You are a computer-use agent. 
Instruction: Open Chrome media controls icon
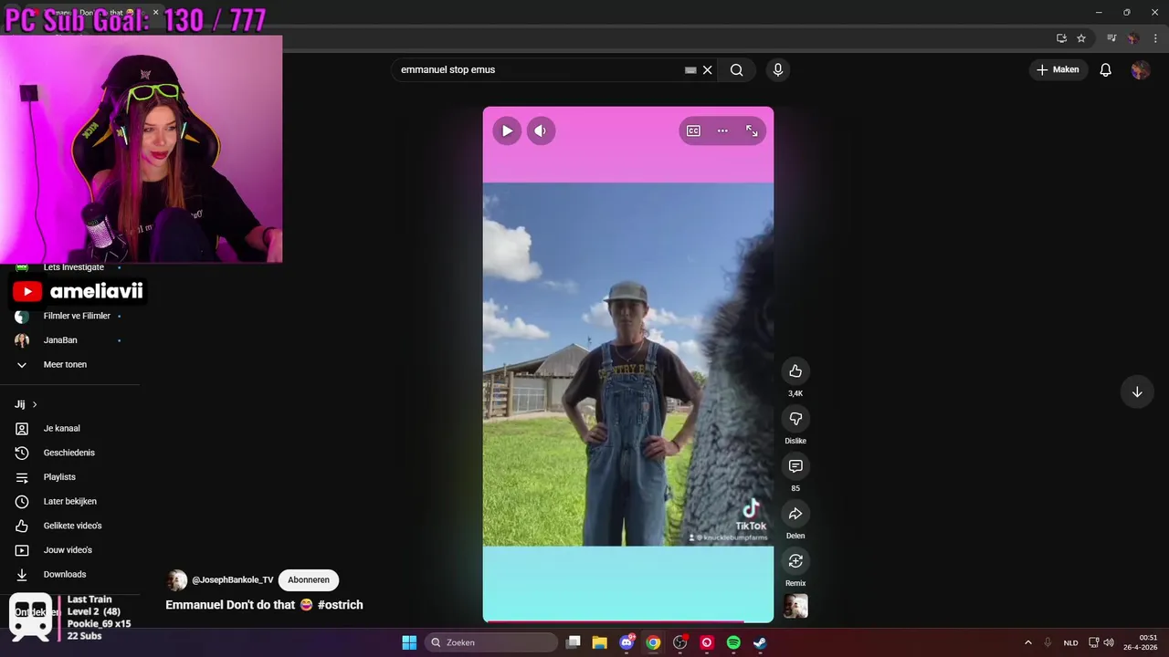[x=1111, y=38]
